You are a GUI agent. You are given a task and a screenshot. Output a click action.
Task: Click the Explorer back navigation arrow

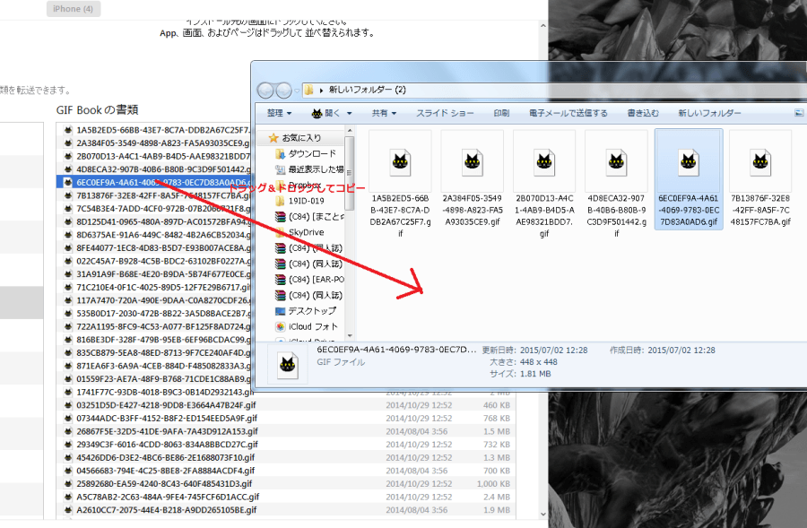[x=266, y=90]
